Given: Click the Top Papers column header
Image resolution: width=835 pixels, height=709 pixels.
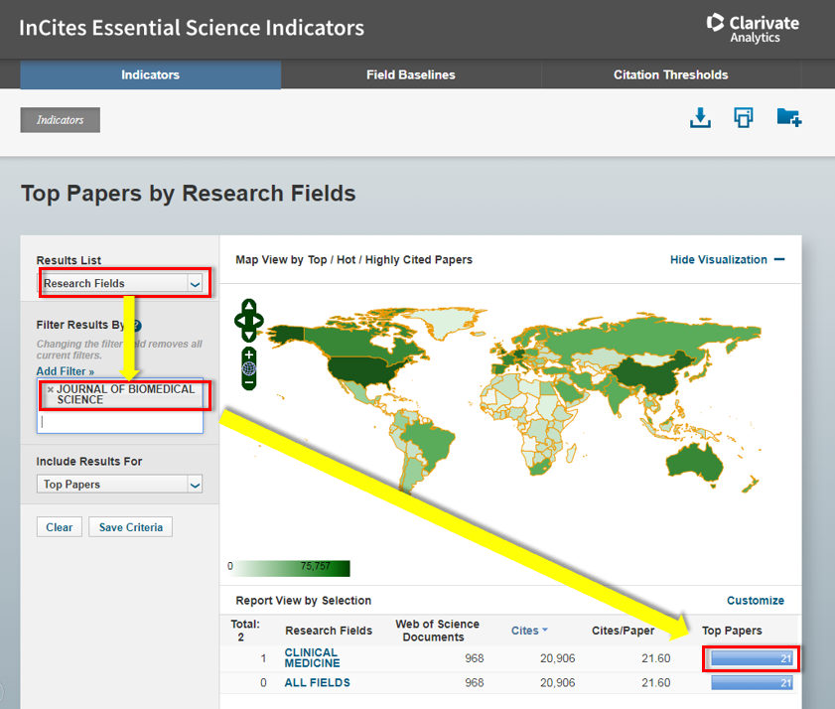Looking at the screenshot, I should point(732,631).
